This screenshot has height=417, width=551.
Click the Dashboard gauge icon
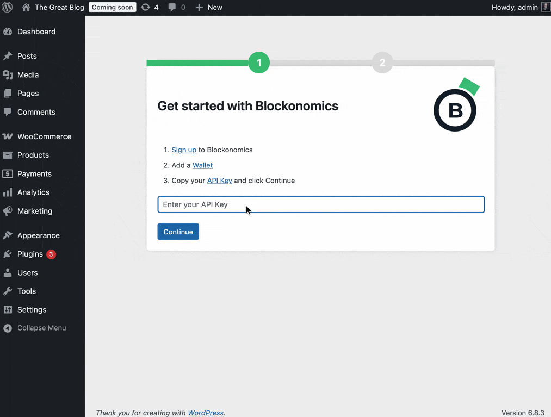8,32
